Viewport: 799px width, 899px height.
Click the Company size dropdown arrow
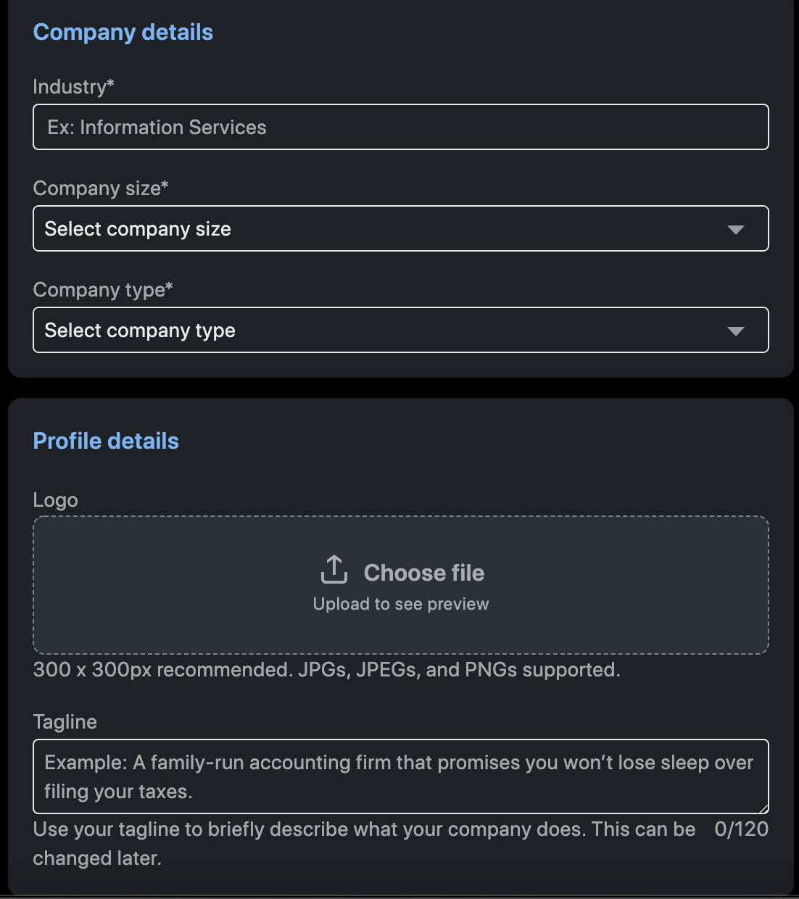735,230
